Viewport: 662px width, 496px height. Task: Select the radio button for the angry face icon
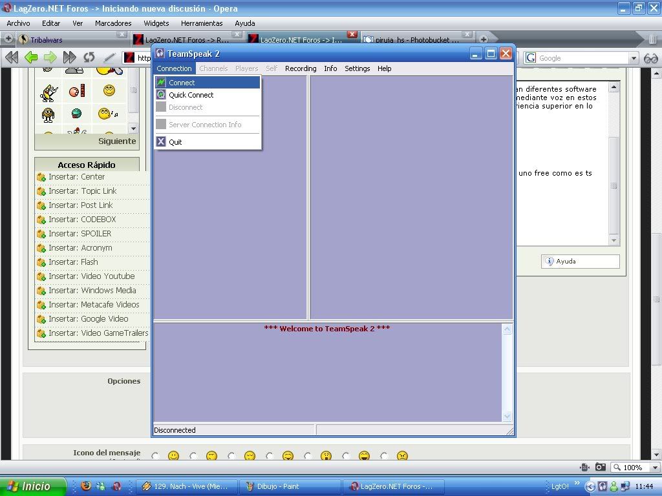pyautogui.click(x=384, y=456)
